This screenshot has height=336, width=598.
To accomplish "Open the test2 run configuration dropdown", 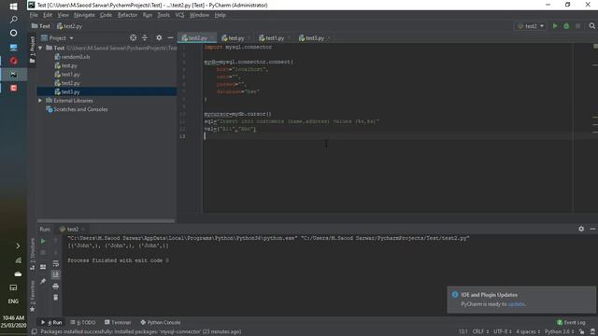I will point(531,26).
